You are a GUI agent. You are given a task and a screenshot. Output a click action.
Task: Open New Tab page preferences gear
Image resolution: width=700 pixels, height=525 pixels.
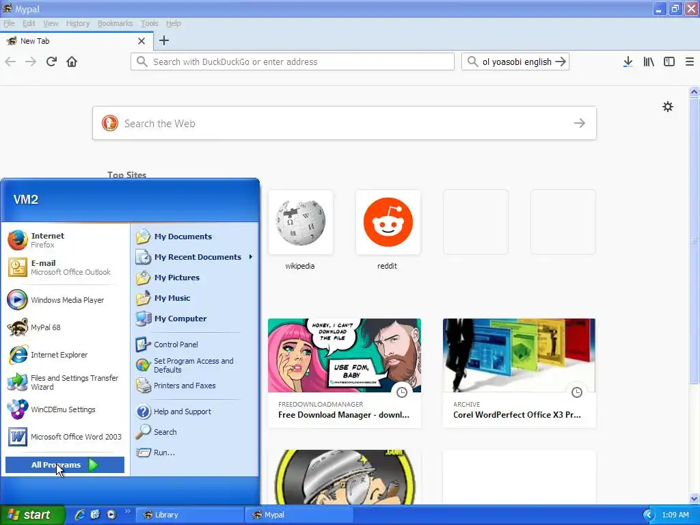(668, 107)
